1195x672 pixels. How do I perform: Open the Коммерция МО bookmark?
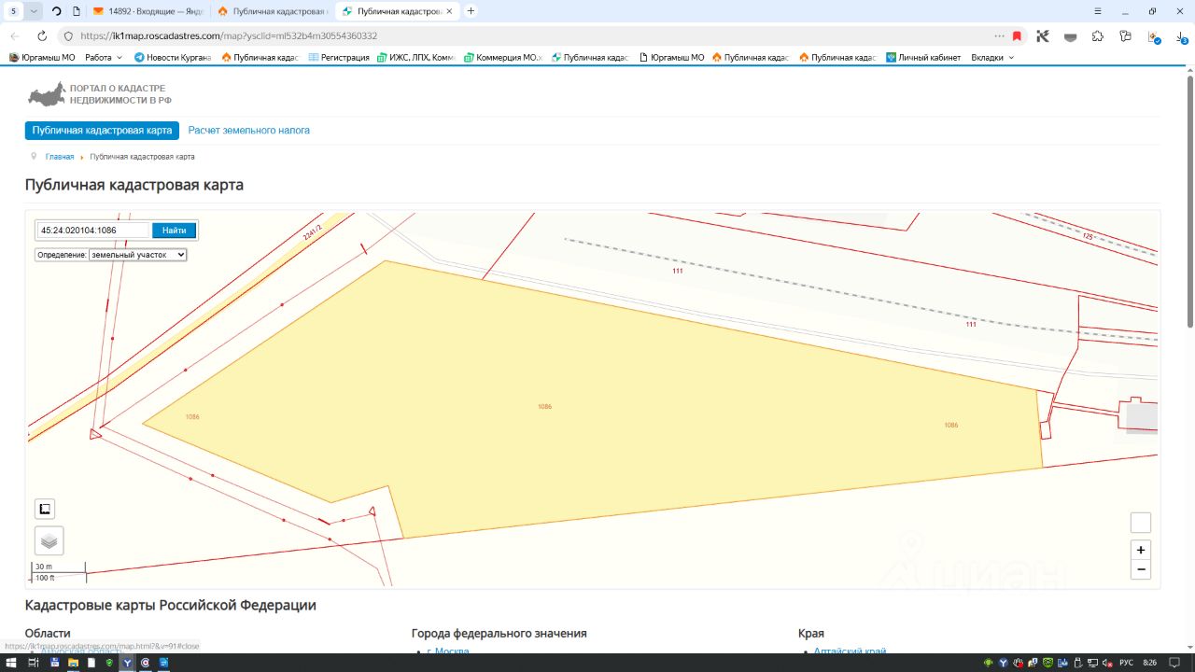[x=502, y=57]
